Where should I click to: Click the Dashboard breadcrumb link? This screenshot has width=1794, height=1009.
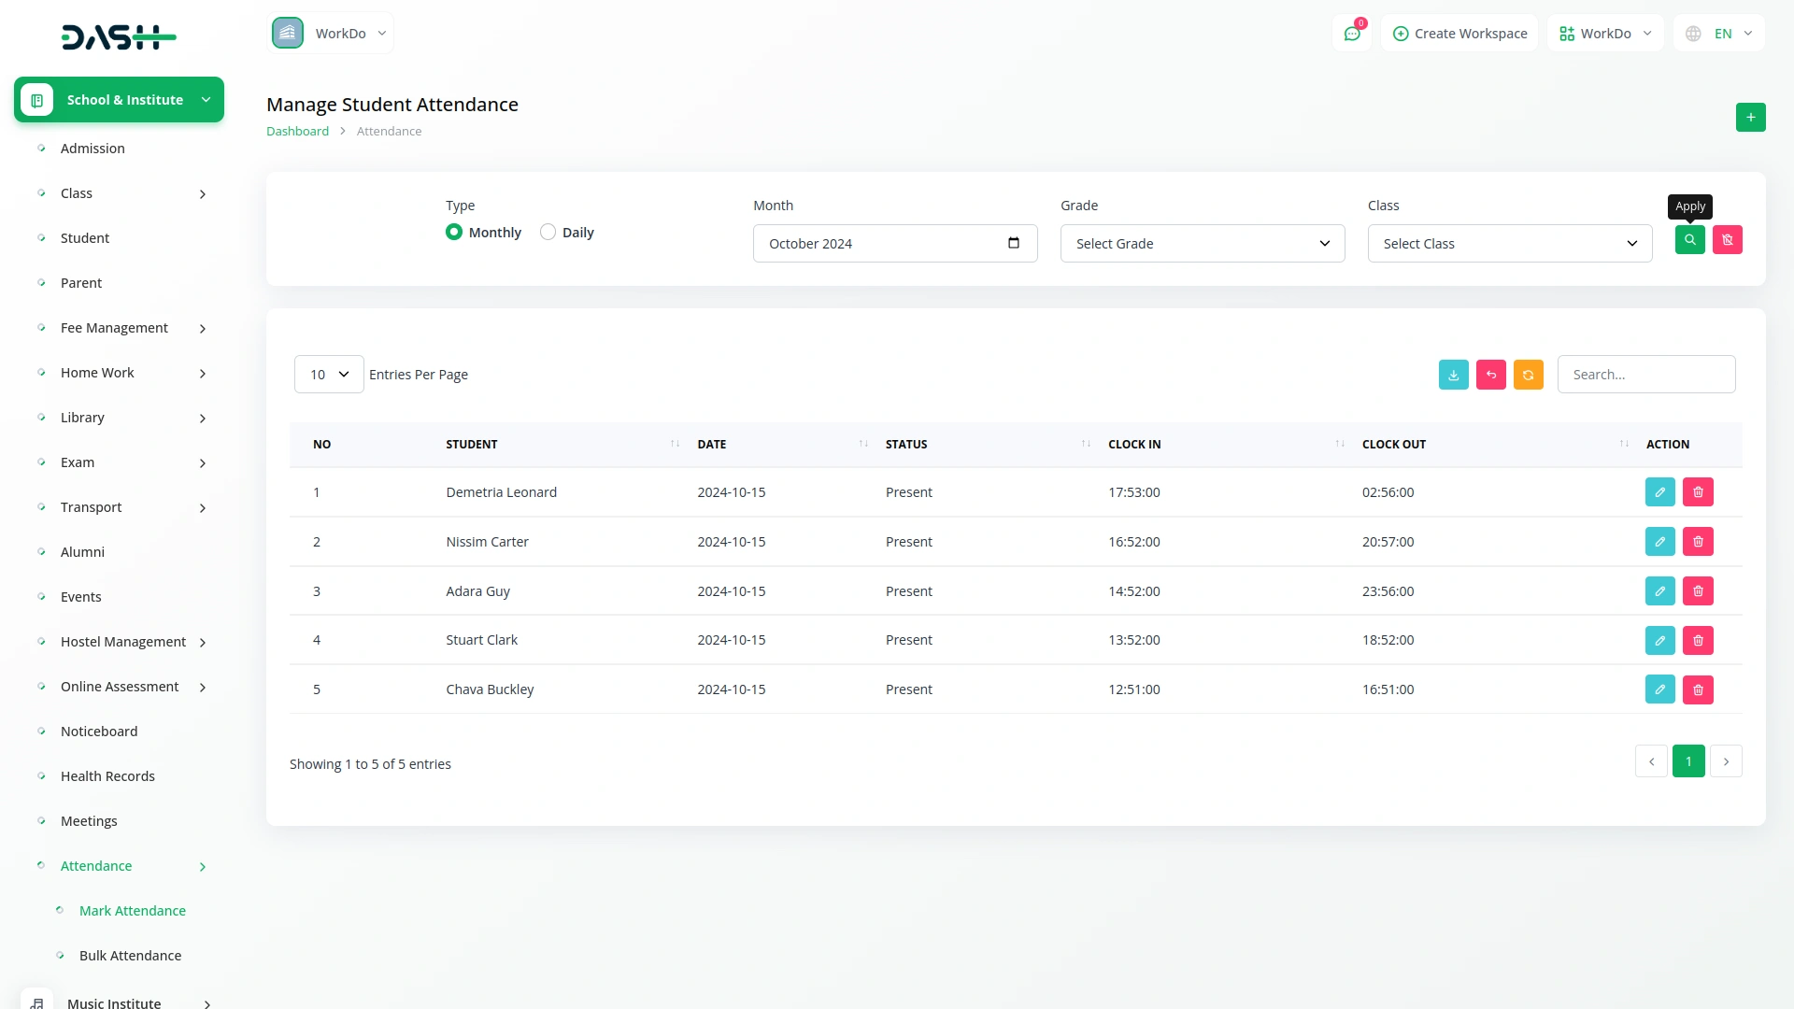(x=297, y=132)
